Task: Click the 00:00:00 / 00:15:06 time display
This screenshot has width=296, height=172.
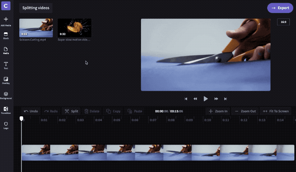Action: click(x=169, y=111)
